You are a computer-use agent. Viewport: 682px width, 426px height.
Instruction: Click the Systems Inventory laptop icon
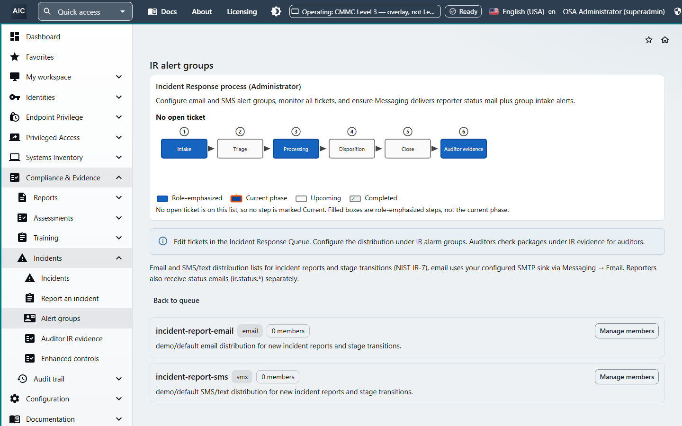point(15,157)
